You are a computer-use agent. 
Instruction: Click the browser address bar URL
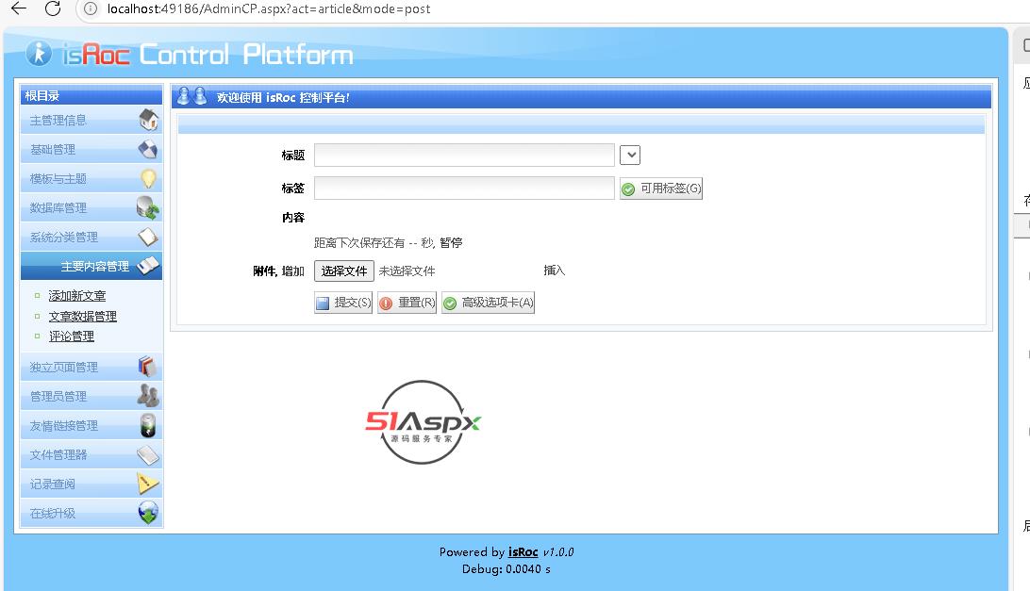(269, 9)
